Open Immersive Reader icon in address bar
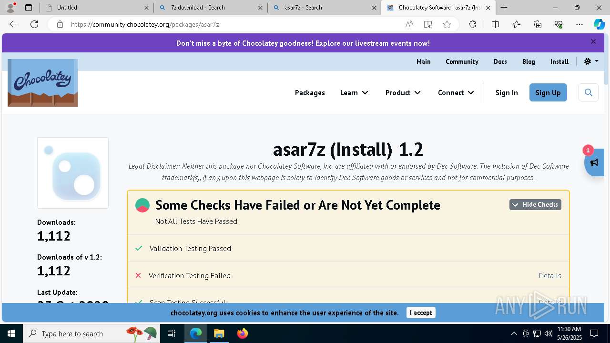This screenshot has height=343, width=610. coord(428,24)
